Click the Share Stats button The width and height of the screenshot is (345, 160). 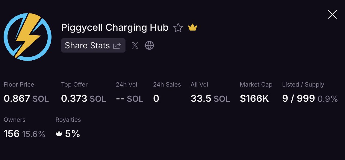click(x=93, y=45)
